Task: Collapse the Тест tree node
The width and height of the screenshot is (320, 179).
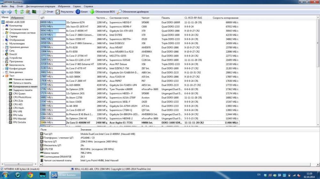Action: click(3, 76)
